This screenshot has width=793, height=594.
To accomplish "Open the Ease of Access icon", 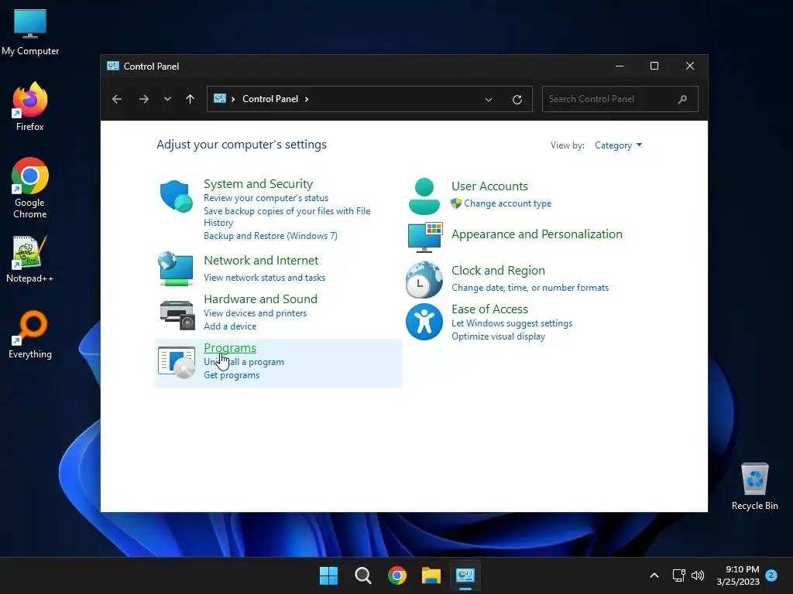I will coord(424,322).
